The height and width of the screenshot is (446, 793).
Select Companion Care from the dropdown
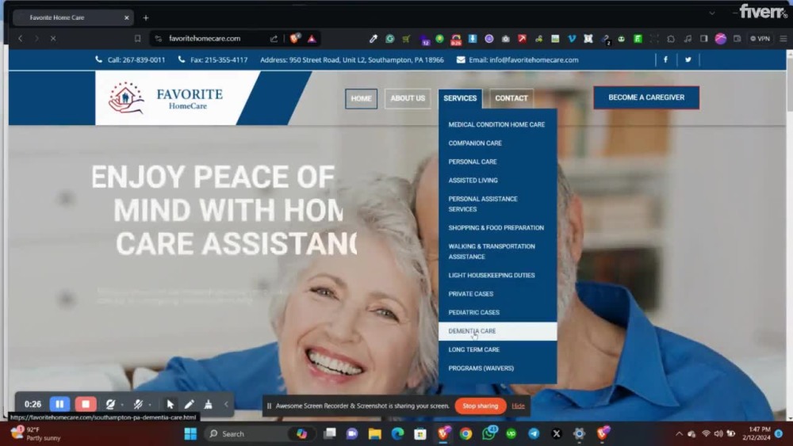pos(475,143)
